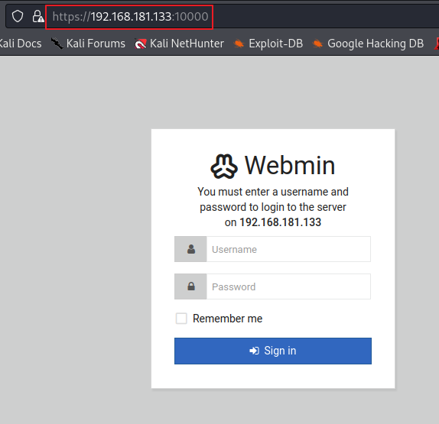Image resolution: width=439 pixels, height=424 pixels.
Task: Click the Kali NetHunter bookmark icon
Action: (x=140, y=44)
